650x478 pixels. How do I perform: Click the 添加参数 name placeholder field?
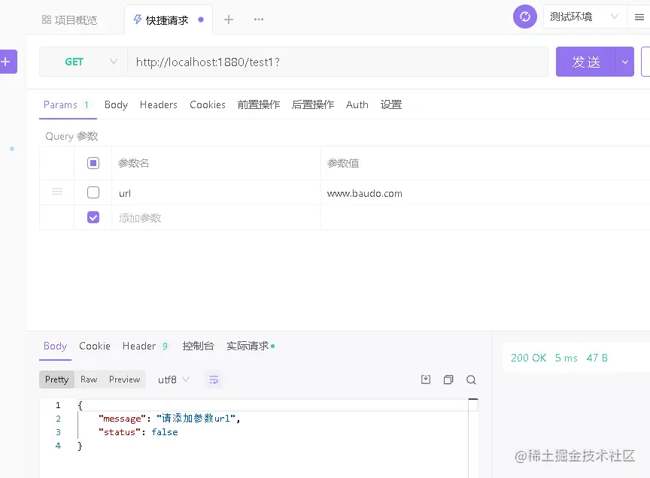point(216,217)
